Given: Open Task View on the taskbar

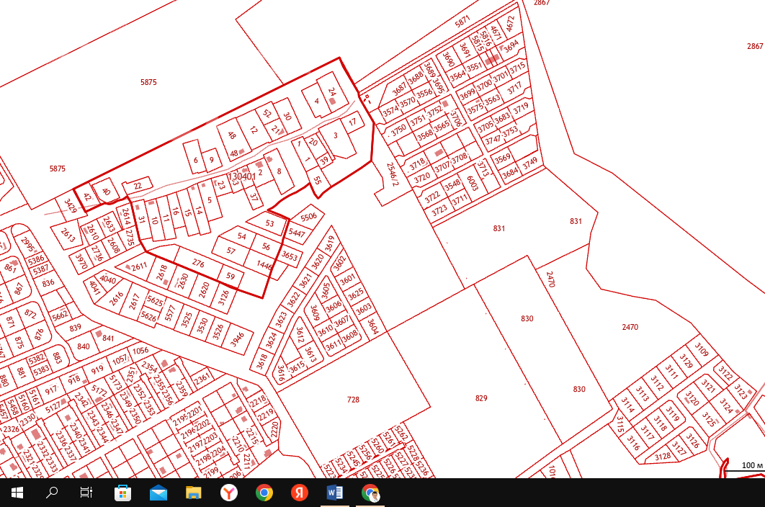Looking at the screenshot, I should coord(86,493).
